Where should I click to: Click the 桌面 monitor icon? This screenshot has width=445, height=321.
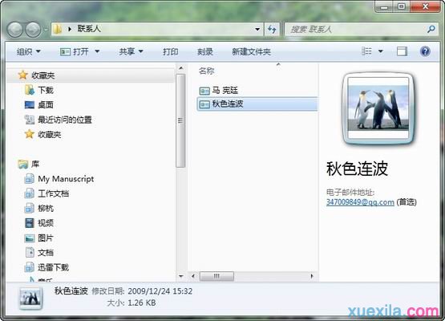click(30, 105)
